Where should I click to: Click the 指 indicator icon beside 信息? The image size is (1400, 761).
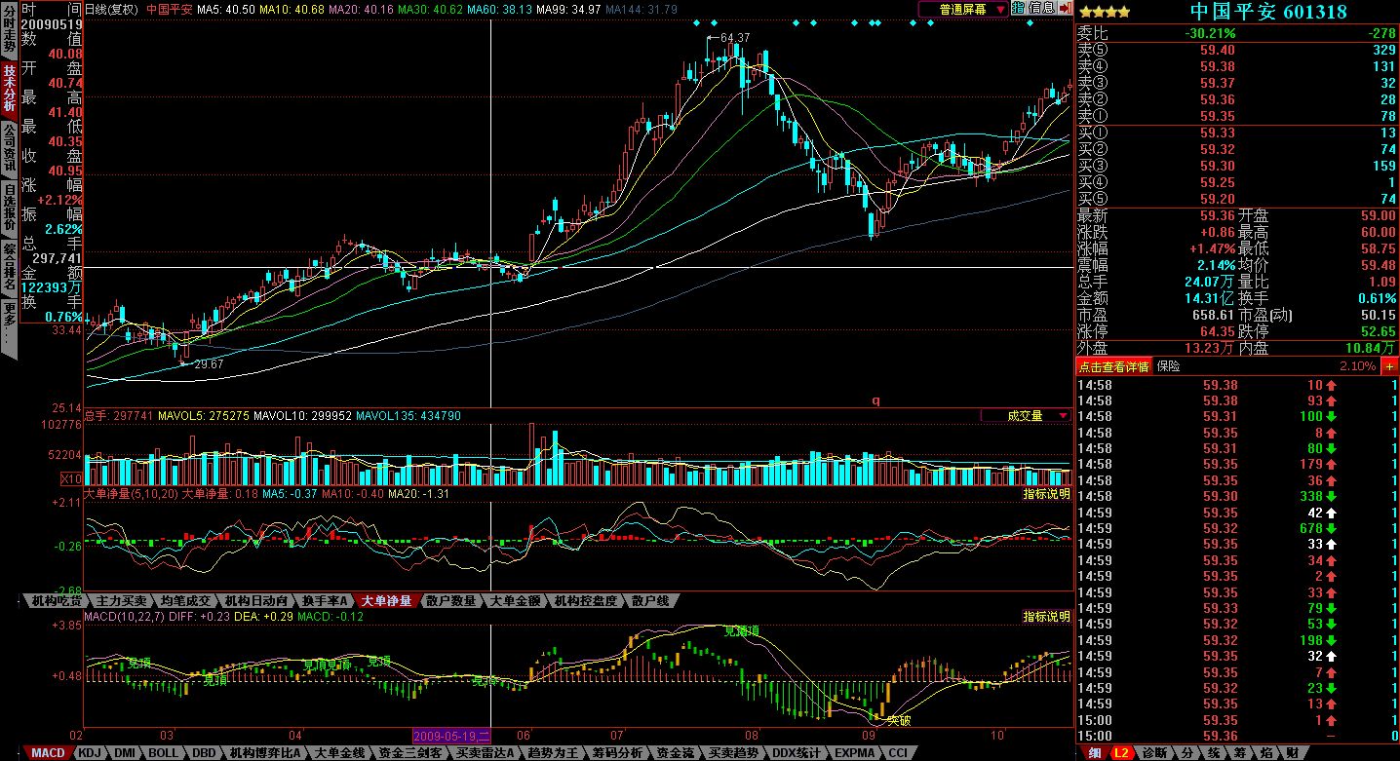point(1019,8)
